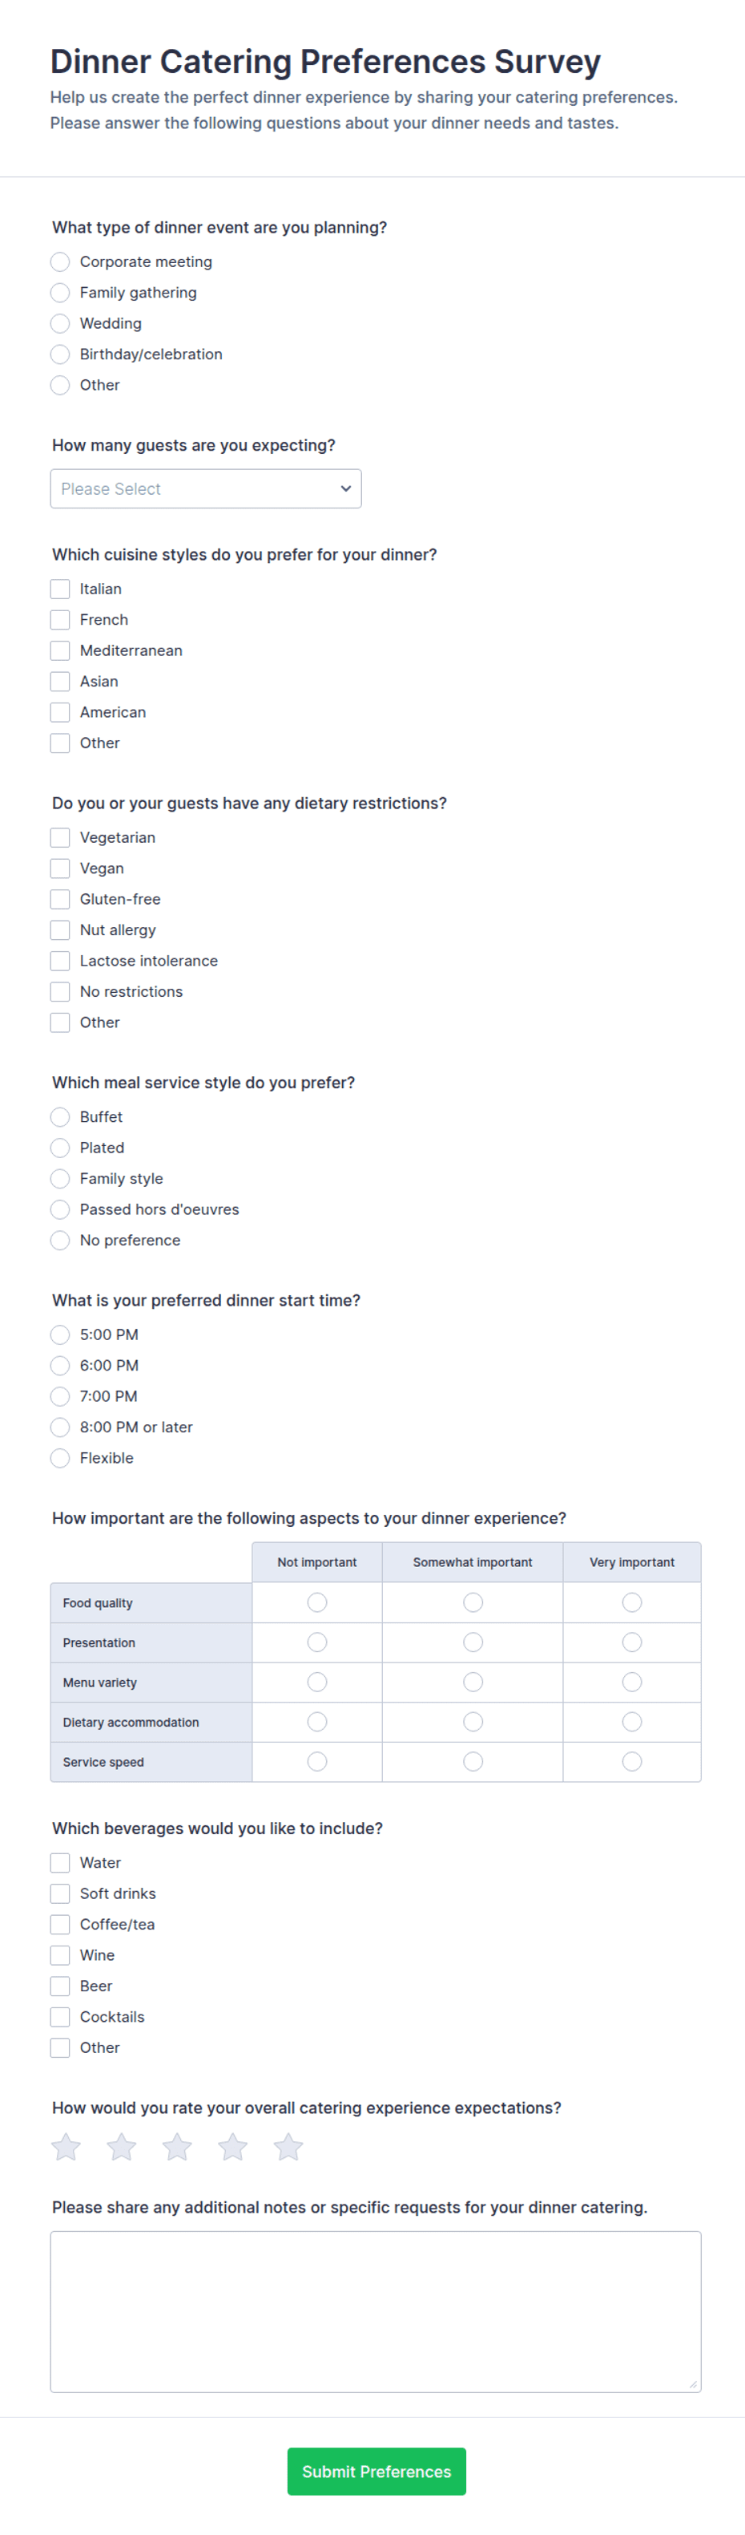Choose the third star rating
Viewport: 745px width, 2535px height.
coord(177,2146)
